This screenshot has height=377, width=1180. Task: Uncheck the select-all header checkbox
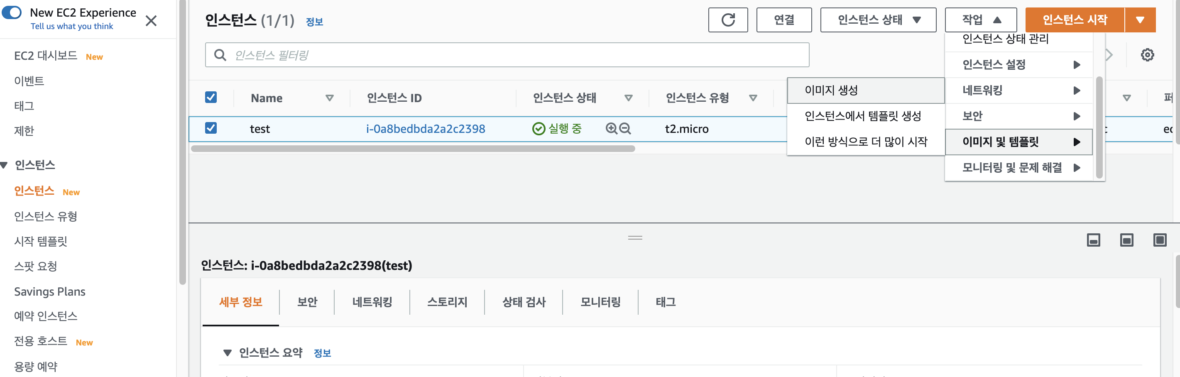211,97
